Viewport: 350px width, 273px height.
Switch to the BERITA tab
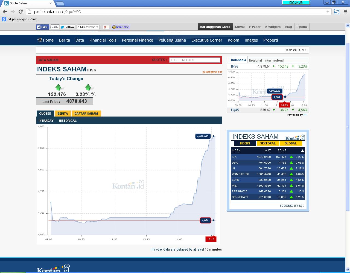click(x=63, y=114)
